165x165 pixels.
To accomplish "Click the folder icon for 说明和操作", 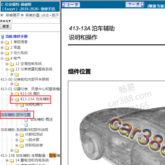I will point(22,105).
